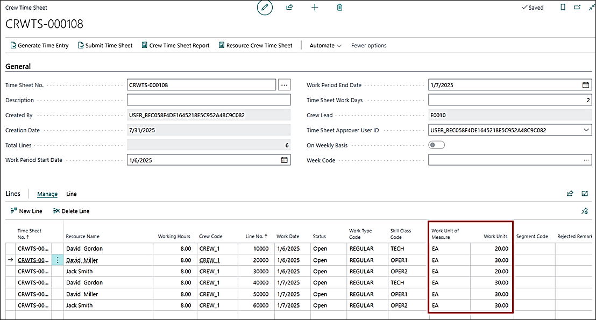Open the Work Period Start Date calendar
This screenshot has width=596, height=320.
point(285,160)
